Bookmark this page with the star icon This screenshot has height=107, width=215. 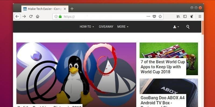click(160, 17)
